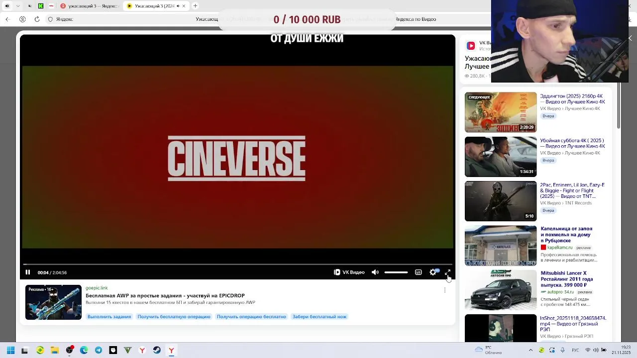Click active Yandex Browser taskbar icon
This screenshot has height=358, width=637.
[x=171, y=350]
